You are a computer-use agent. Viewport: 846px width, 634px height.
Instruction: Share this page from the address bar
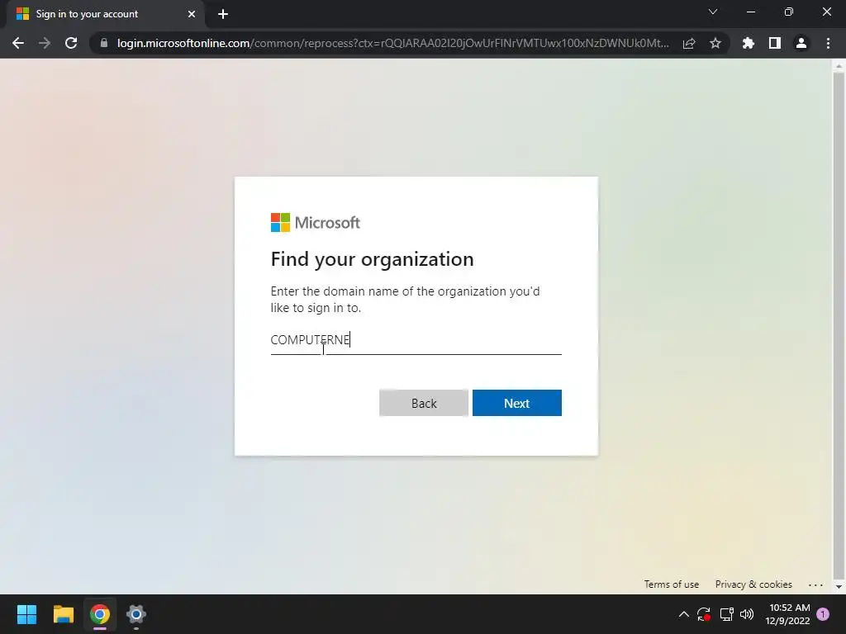tap(689, 43)
